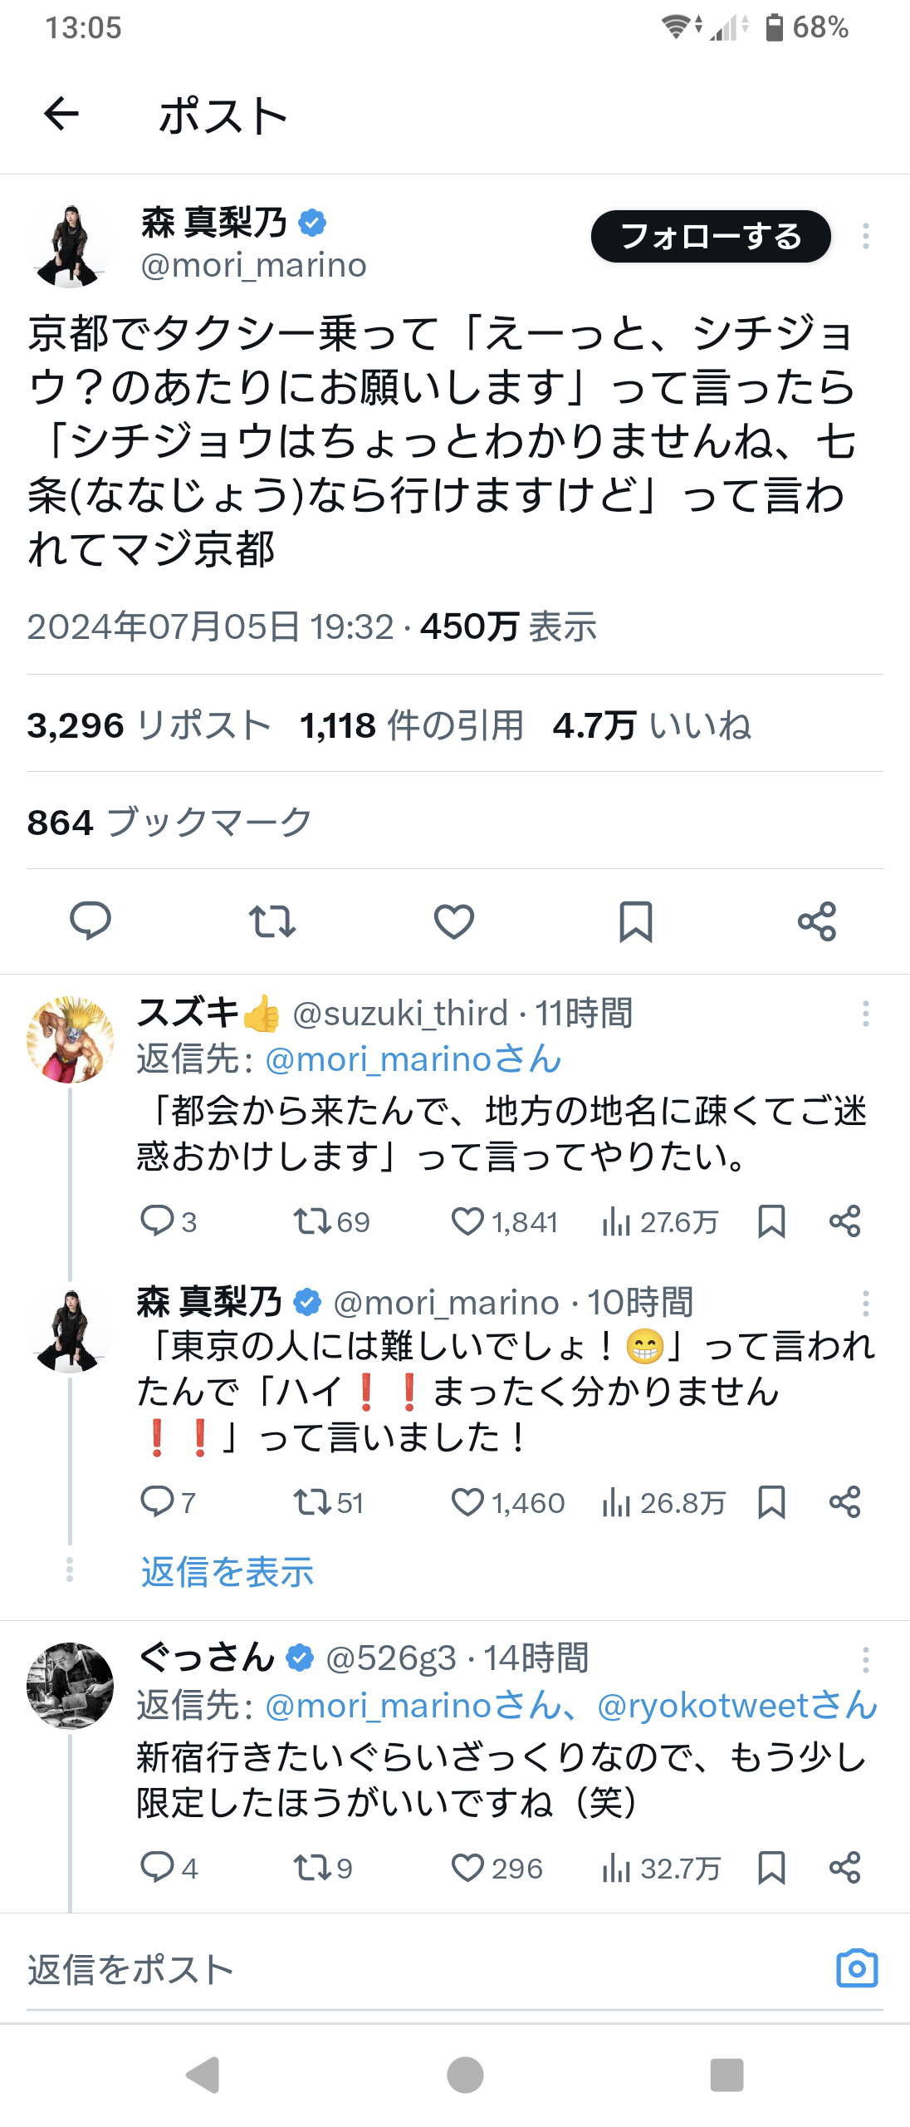Expand hidden replies with 返信を表示
This screenshot has width=910, height=2127.
point(227,1572)
